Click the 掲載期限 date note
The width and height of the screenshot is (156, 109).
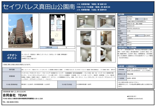pos(135,99)
